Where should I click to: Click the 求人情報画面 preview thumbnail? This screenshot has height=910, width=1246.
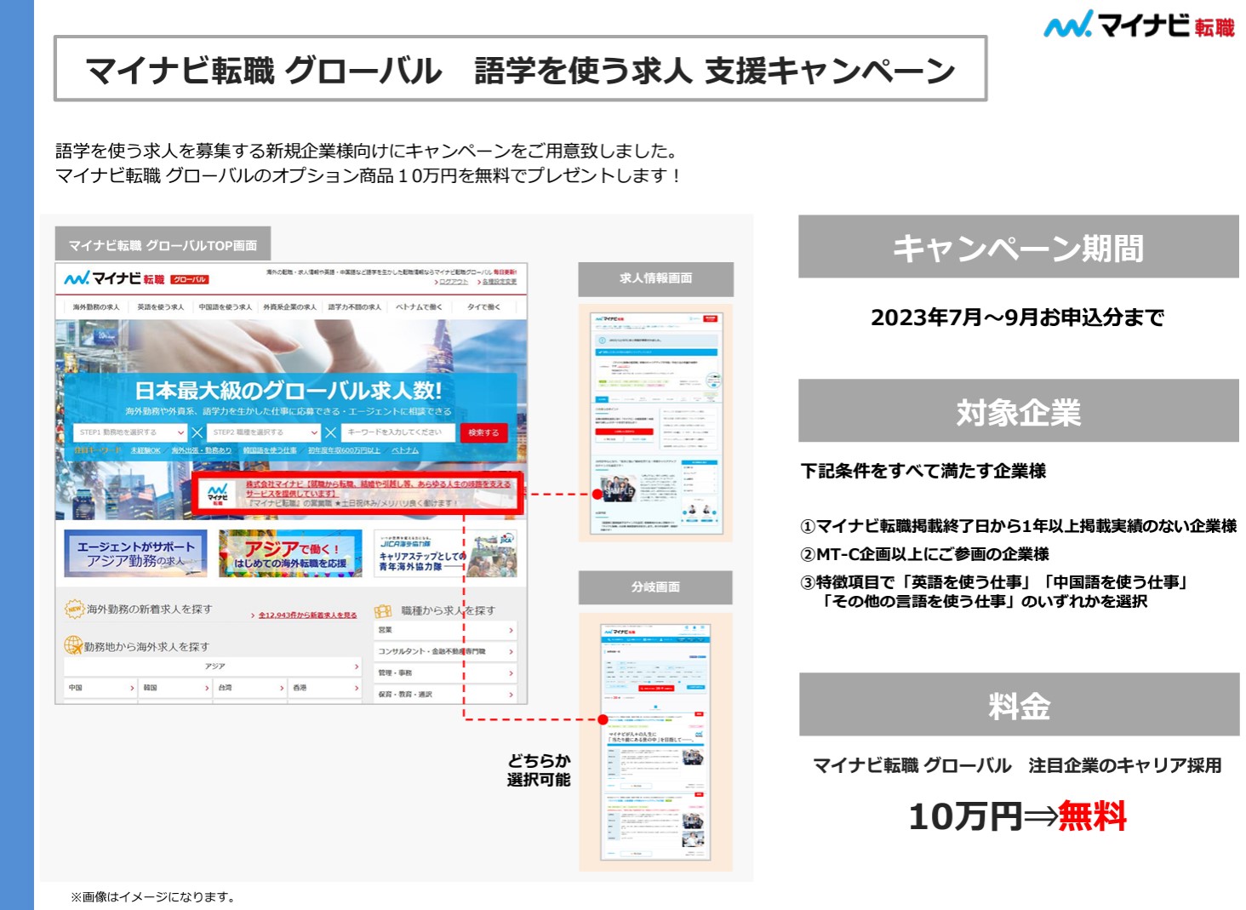(655, 423)
